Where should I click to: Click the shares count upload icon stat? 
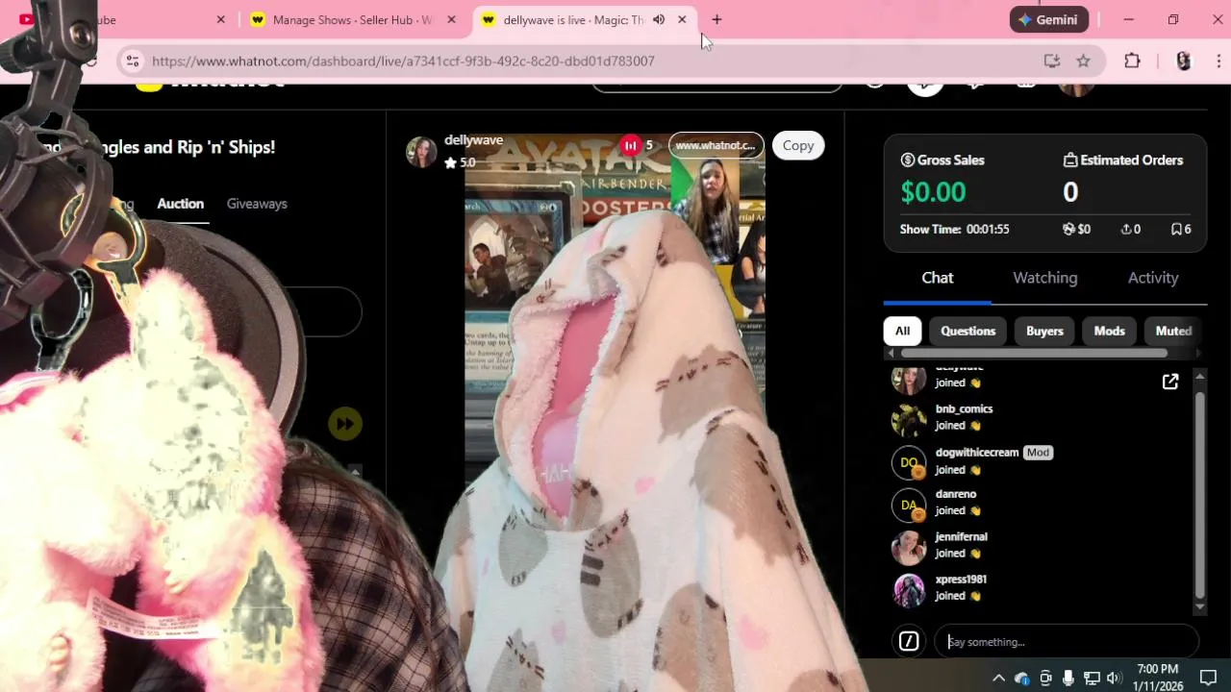(x=1131, y=229)
